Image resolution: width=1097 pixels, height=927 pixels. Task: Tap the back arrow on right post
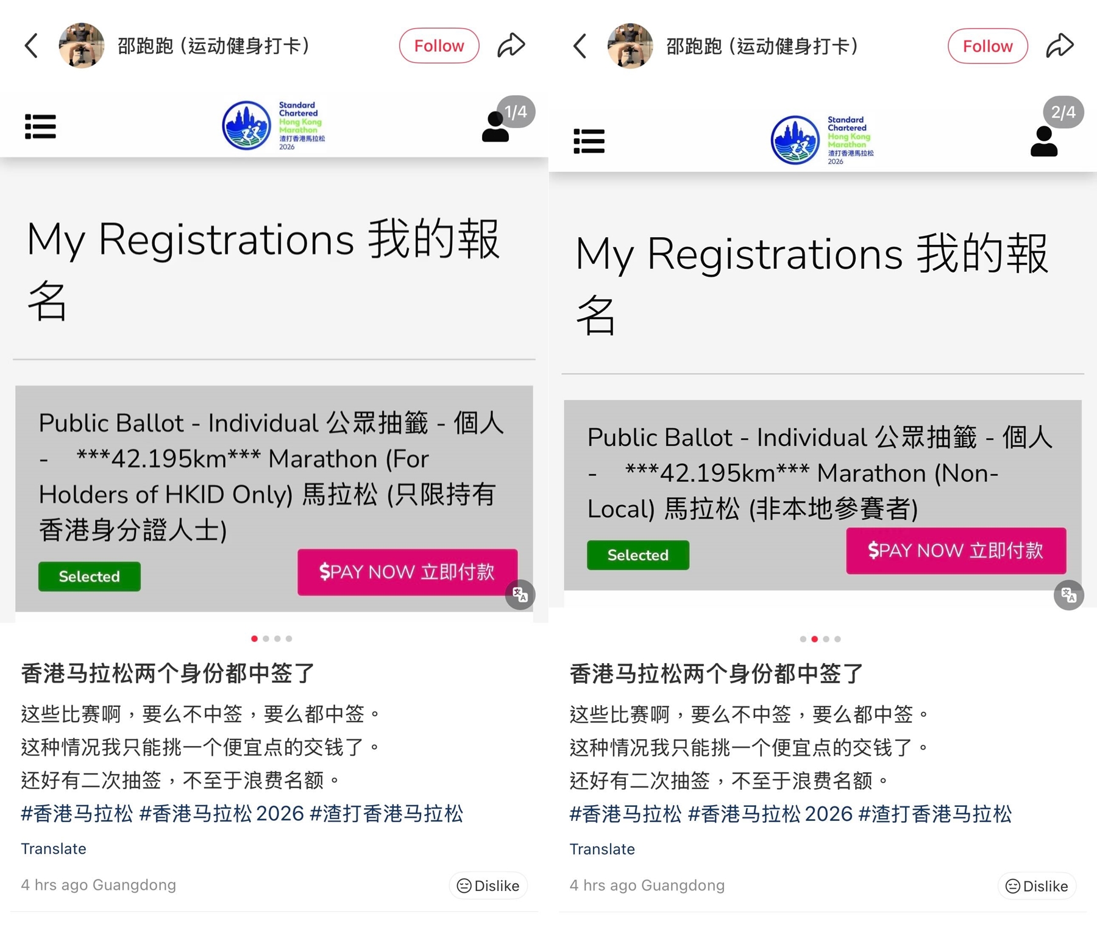click(x=580, y=46)
